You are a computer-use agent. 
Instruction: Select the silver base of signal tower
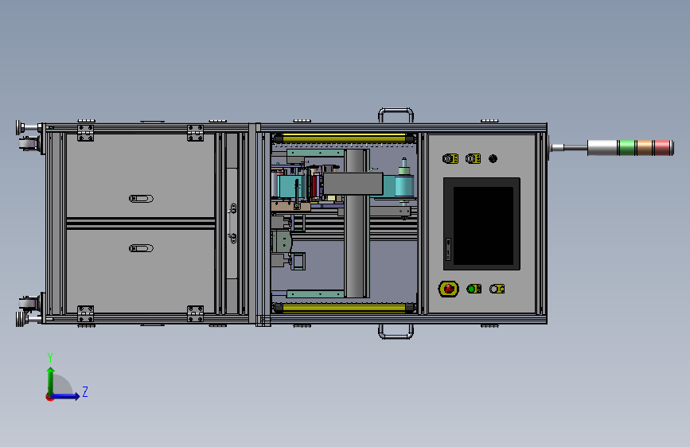point(602,147)
